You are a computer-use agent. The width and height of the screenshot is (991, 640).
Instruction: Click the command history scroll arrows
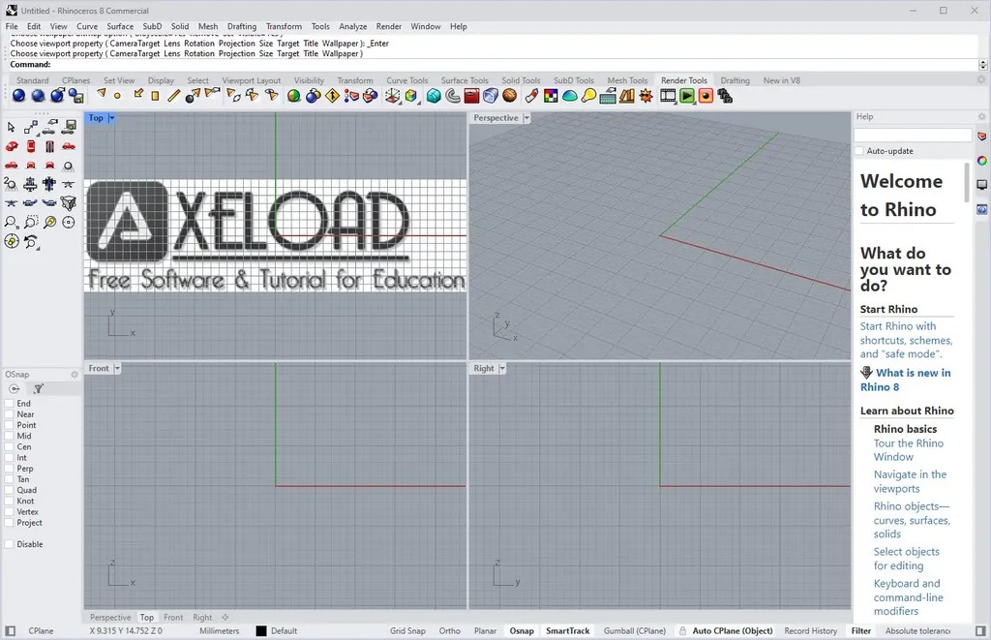click(983, 65)
